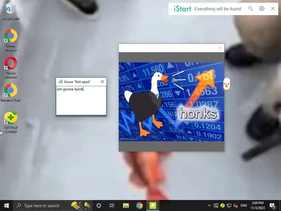The height and width of the screenshot is (211, 281).
Task: Open Chrome from the taskbar
Action: (139, 206)
